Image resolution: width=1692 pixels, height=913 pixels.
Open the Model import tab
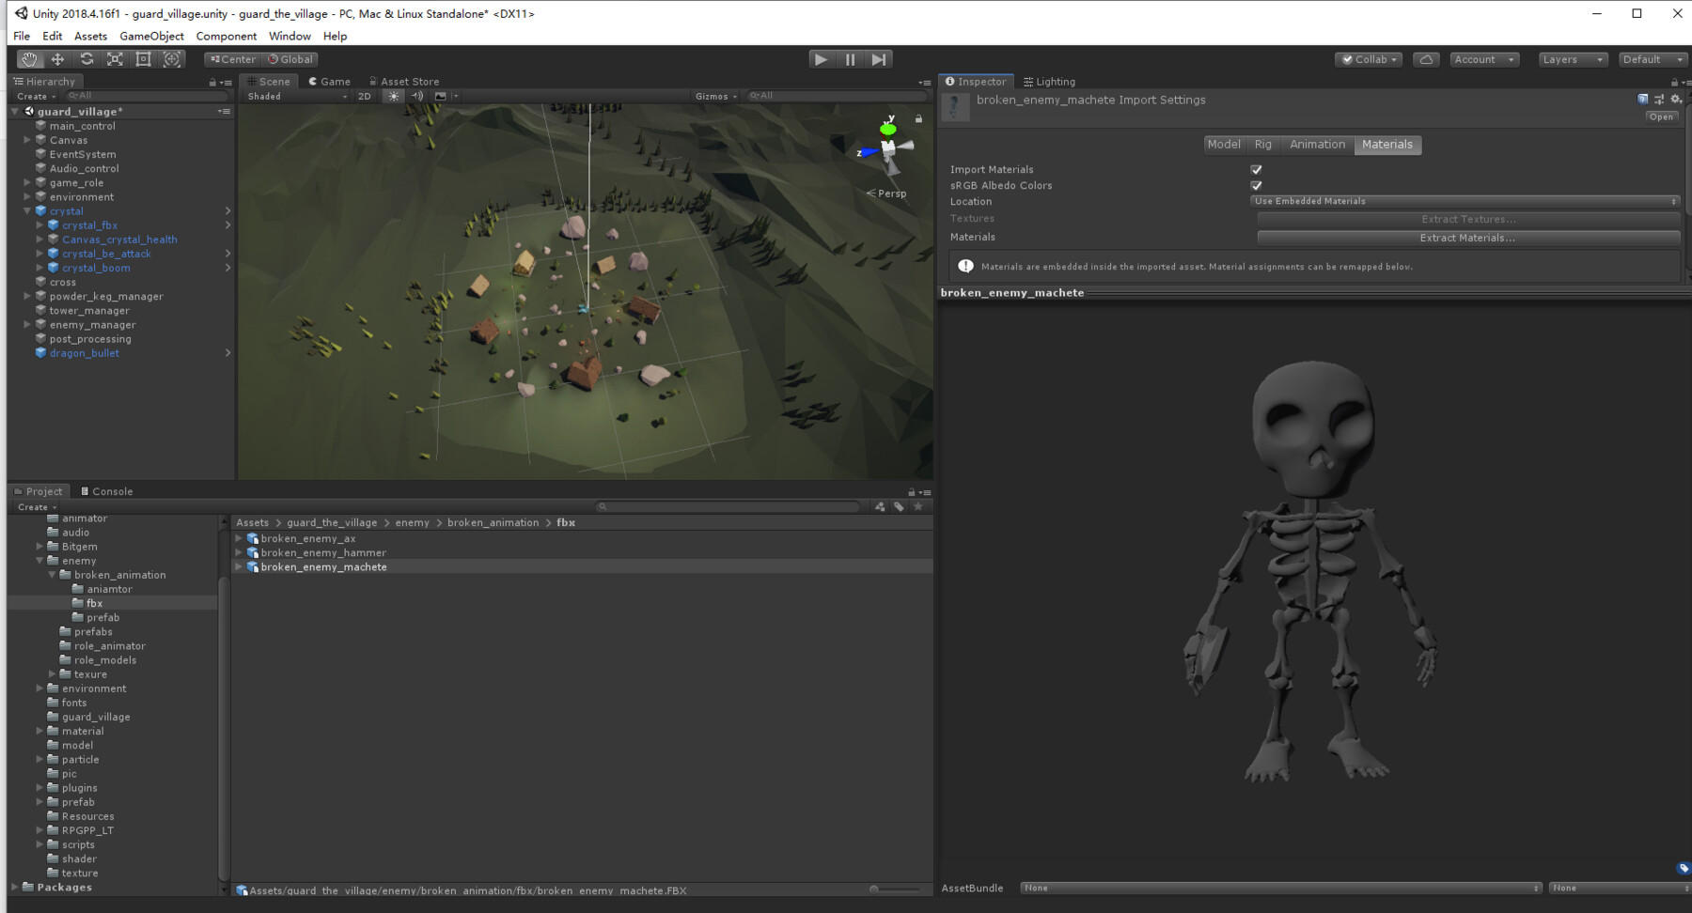[x=1223, y=145]
